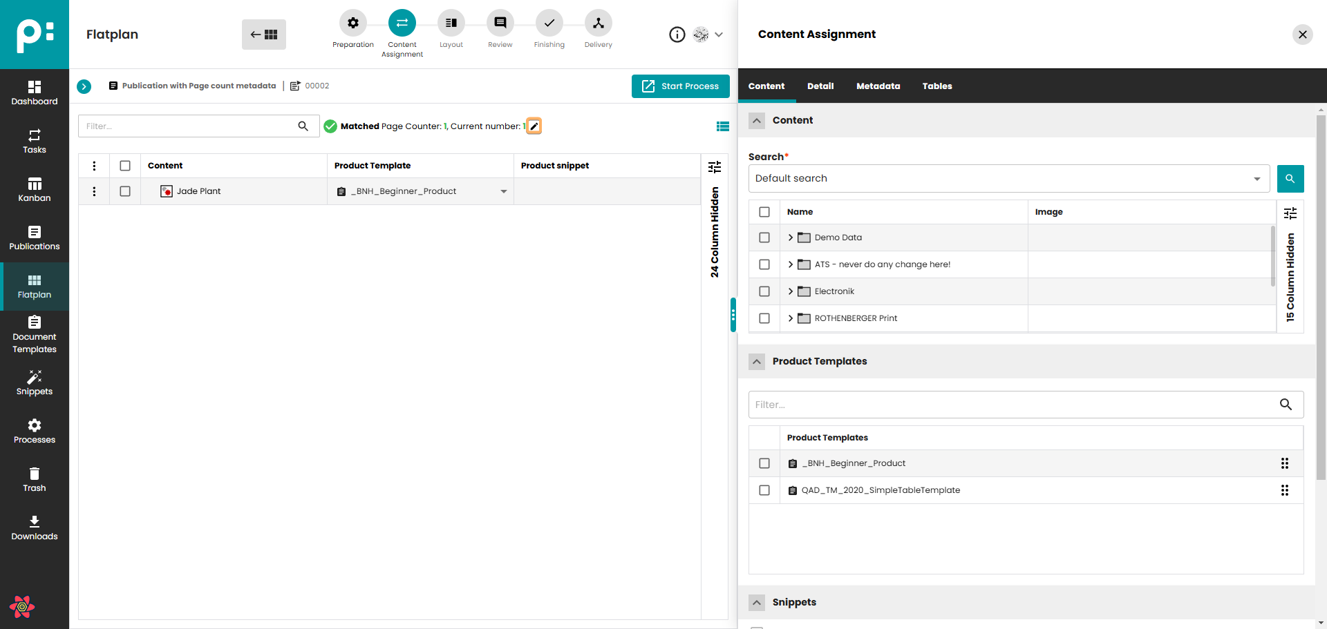
Task: Check the Jade Plant row checkbox
Action: coord(125,191)
